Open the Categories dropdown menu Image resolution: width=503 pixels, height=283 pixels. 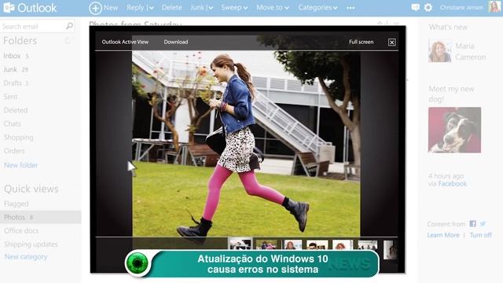pyautogui.click(x=318, y=7)
